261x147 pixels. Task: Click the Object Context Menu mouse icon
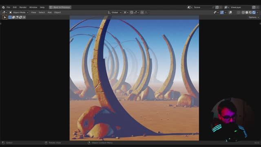pyautogui.click(x=89, y=143)
